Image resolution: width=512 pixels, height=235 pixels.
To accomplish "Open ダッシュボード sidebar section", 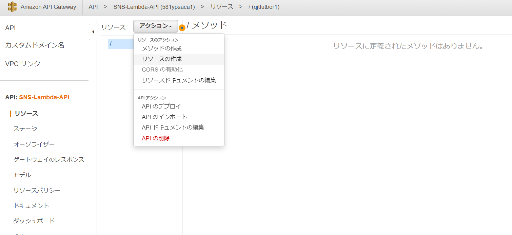I will tap(34, 221).
